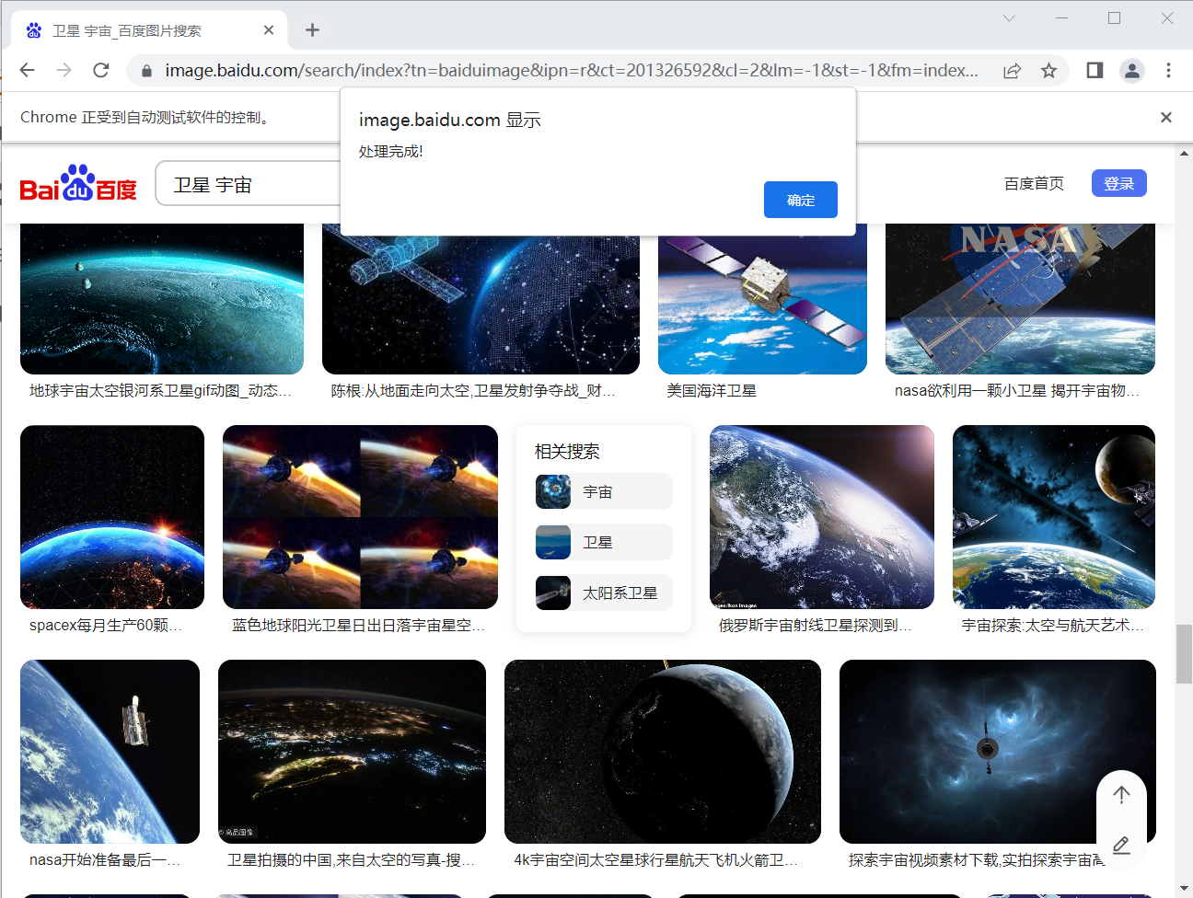
Task: Click the 百度首页 link
Action: tap(1034, 183)
